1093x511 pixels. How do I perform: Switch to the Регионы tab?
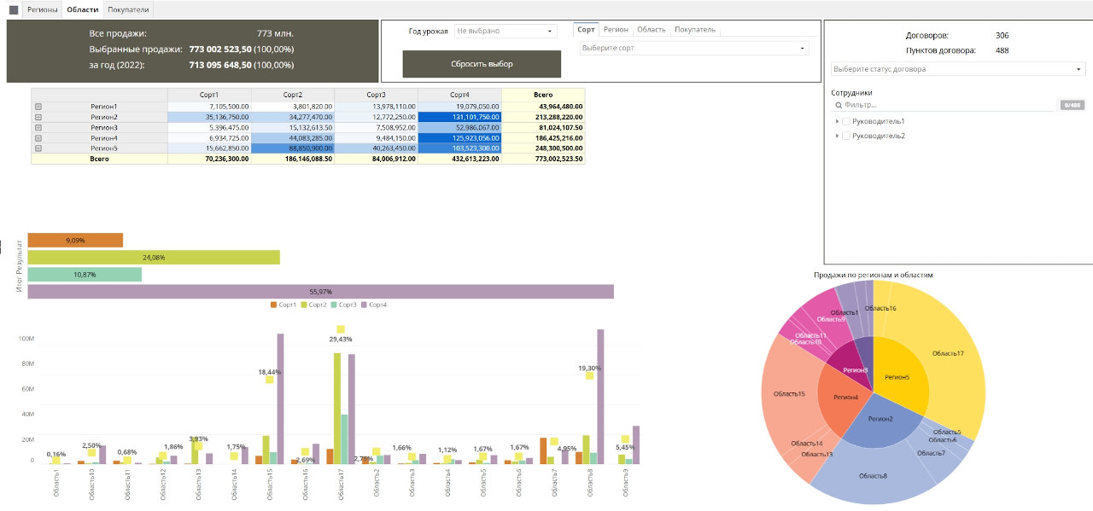click(x=43, y=10)
